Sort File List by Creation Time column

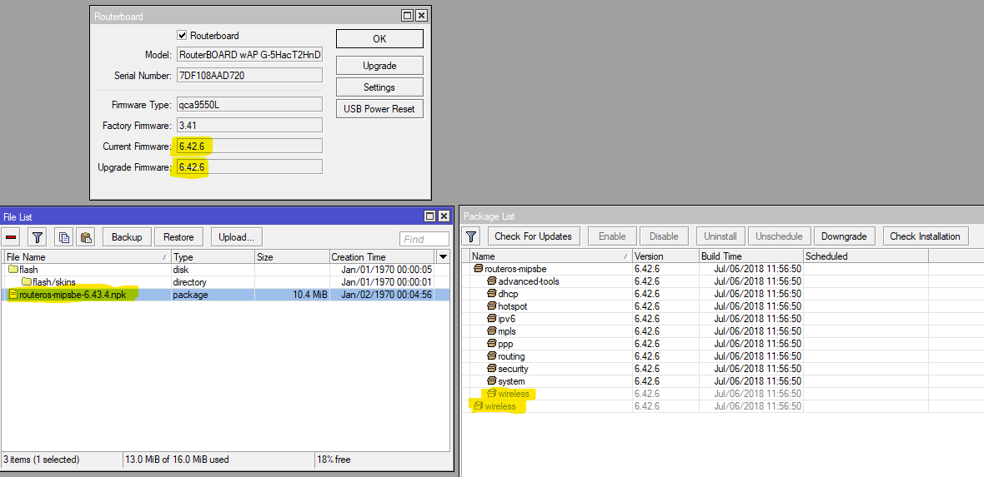(382, 257)
